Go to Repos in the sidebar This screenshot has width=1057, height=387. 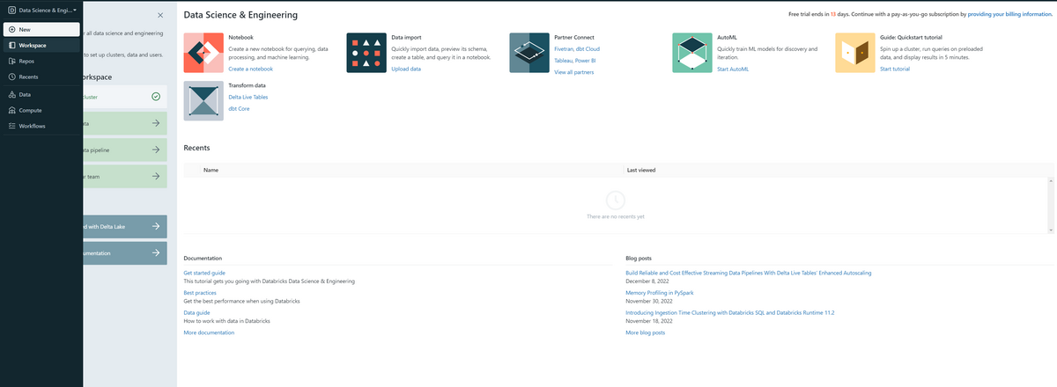pos(41,62)
